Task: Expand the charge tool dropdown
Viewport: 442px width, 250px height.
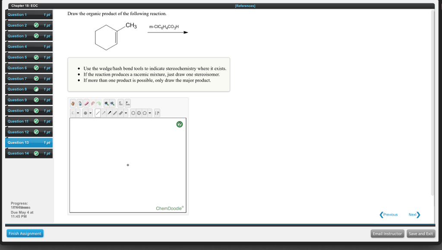Action: pos(90,112)
